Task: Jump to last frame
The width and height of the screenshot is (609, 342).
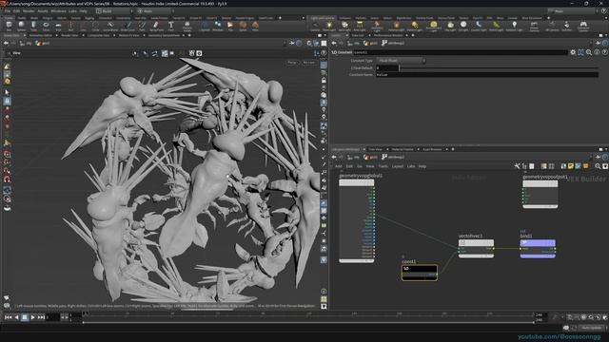Action: (41, 317)
